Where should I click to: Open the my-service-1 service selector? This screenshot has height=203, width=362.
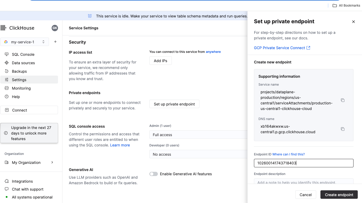[x=24, y=42]
